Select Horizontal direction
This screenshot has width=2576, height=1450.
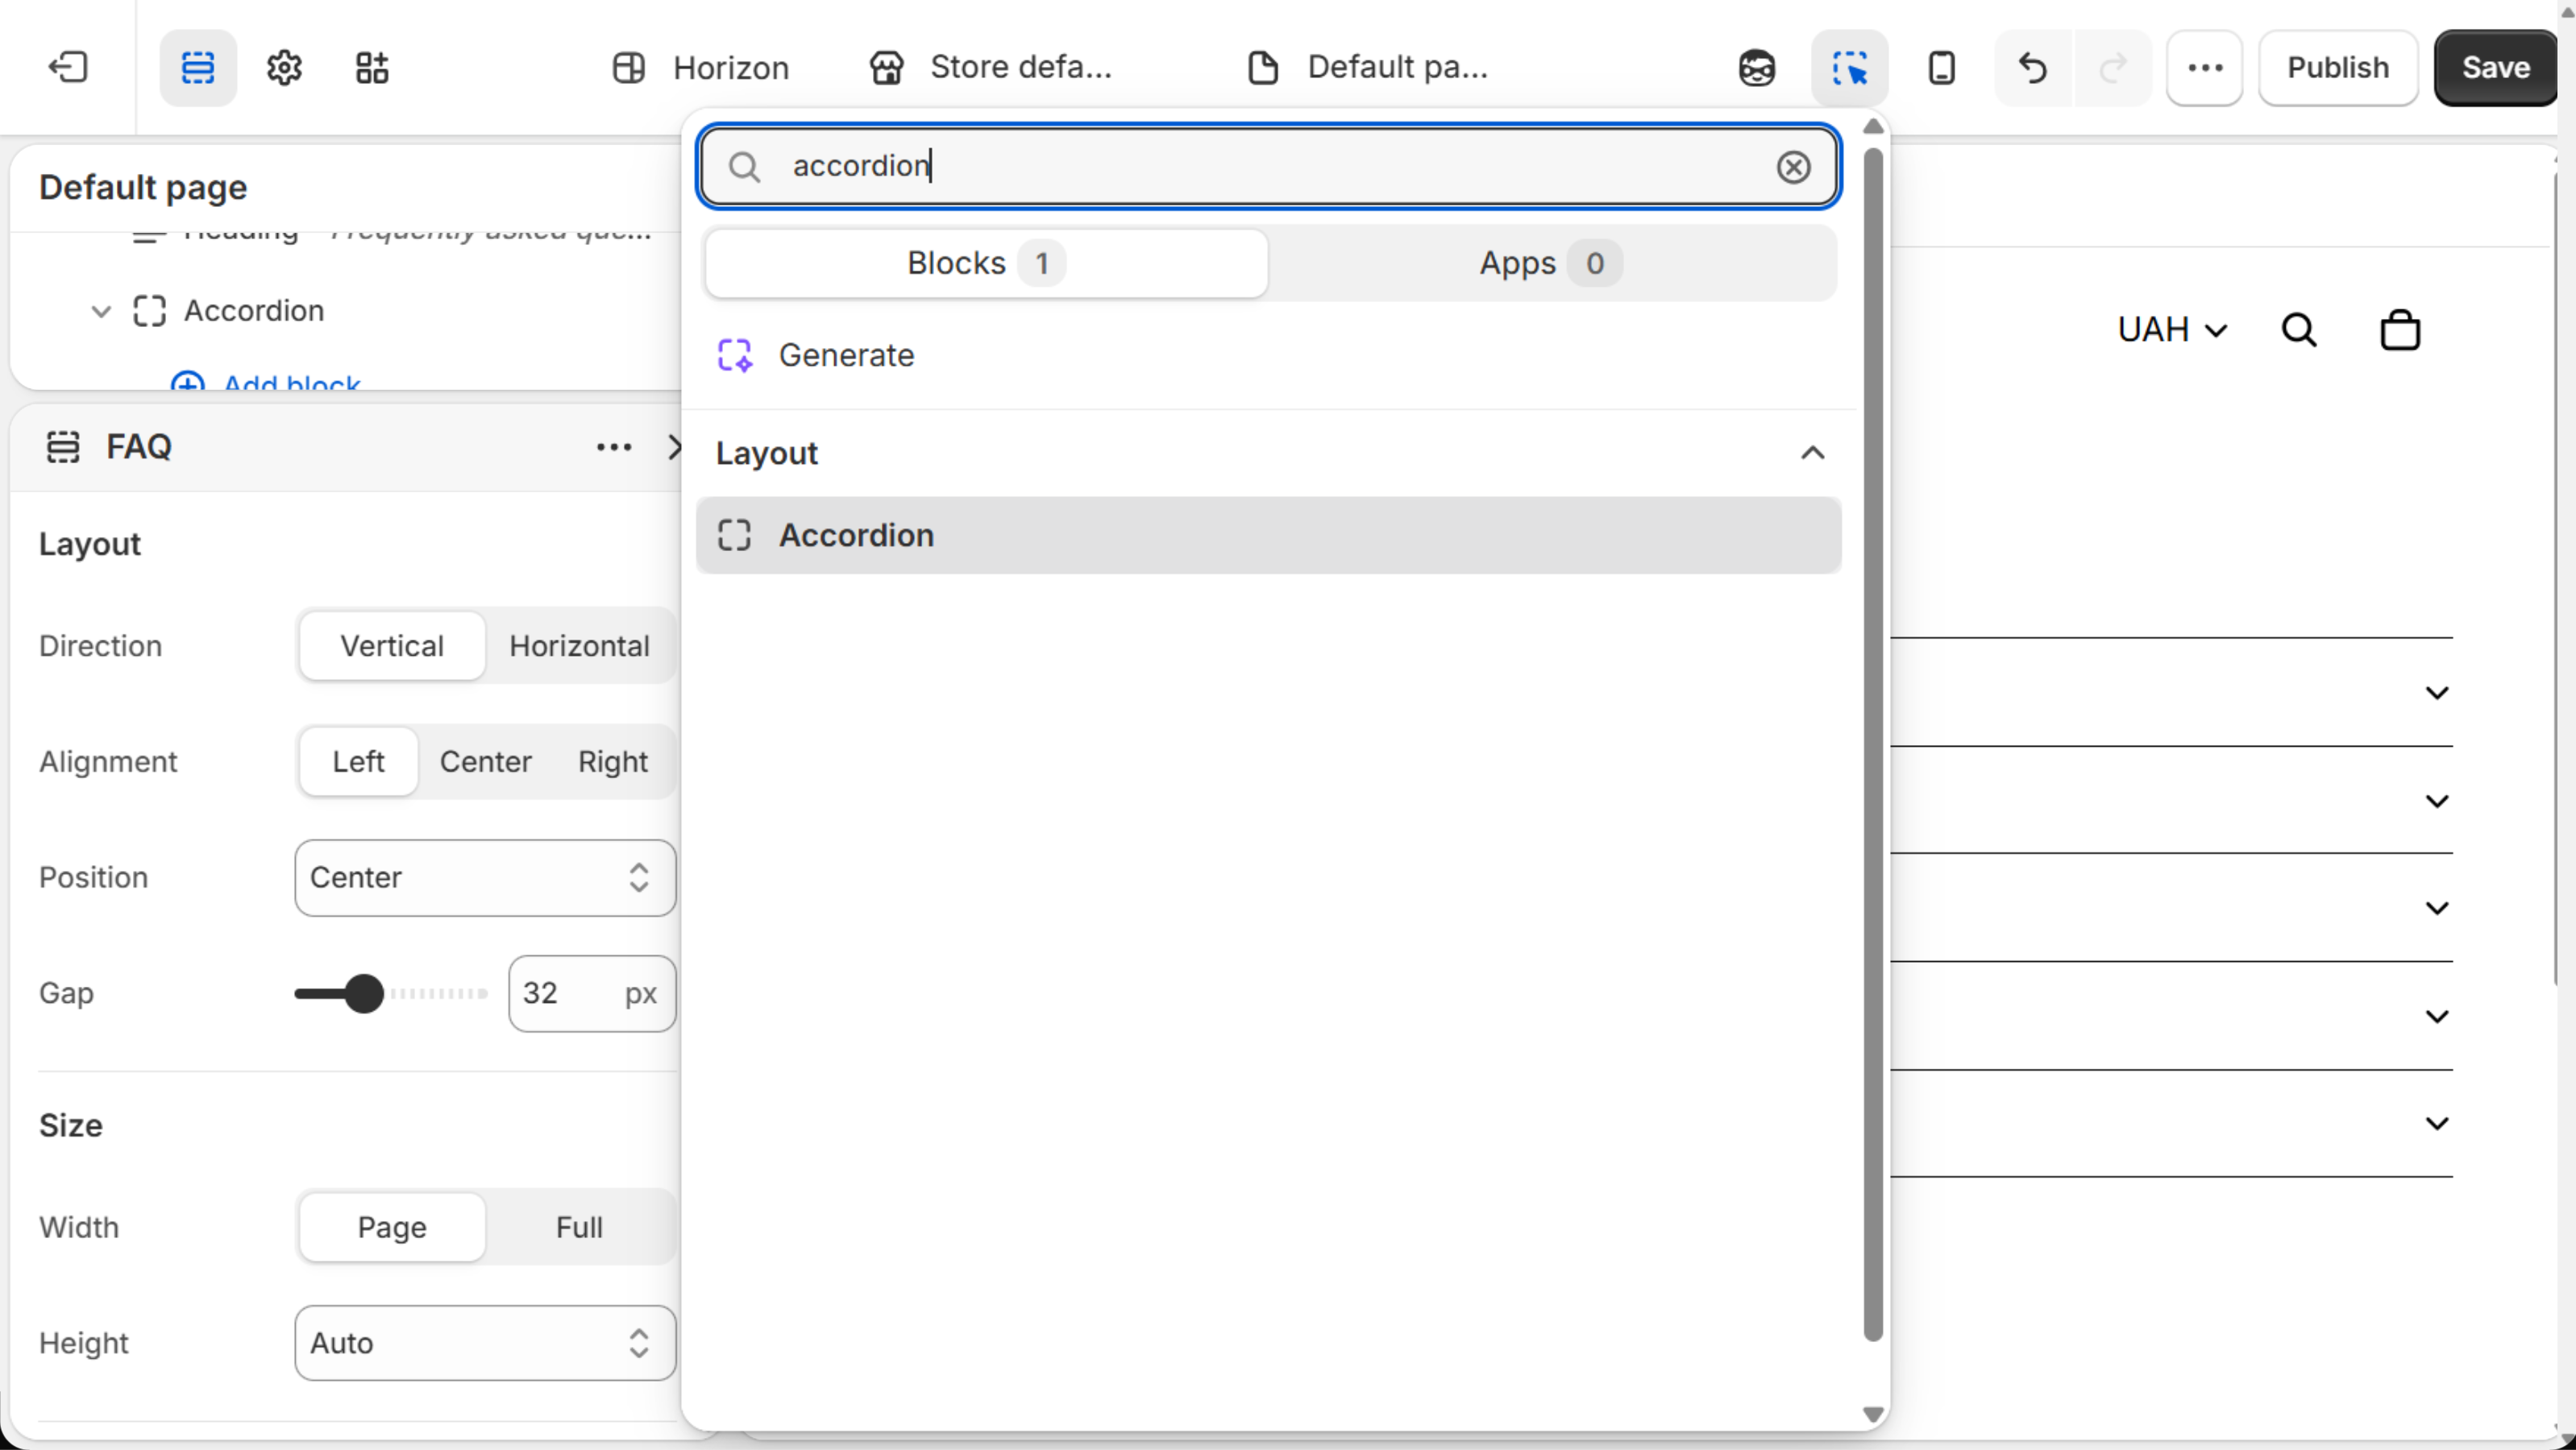[x=580, y=645]
